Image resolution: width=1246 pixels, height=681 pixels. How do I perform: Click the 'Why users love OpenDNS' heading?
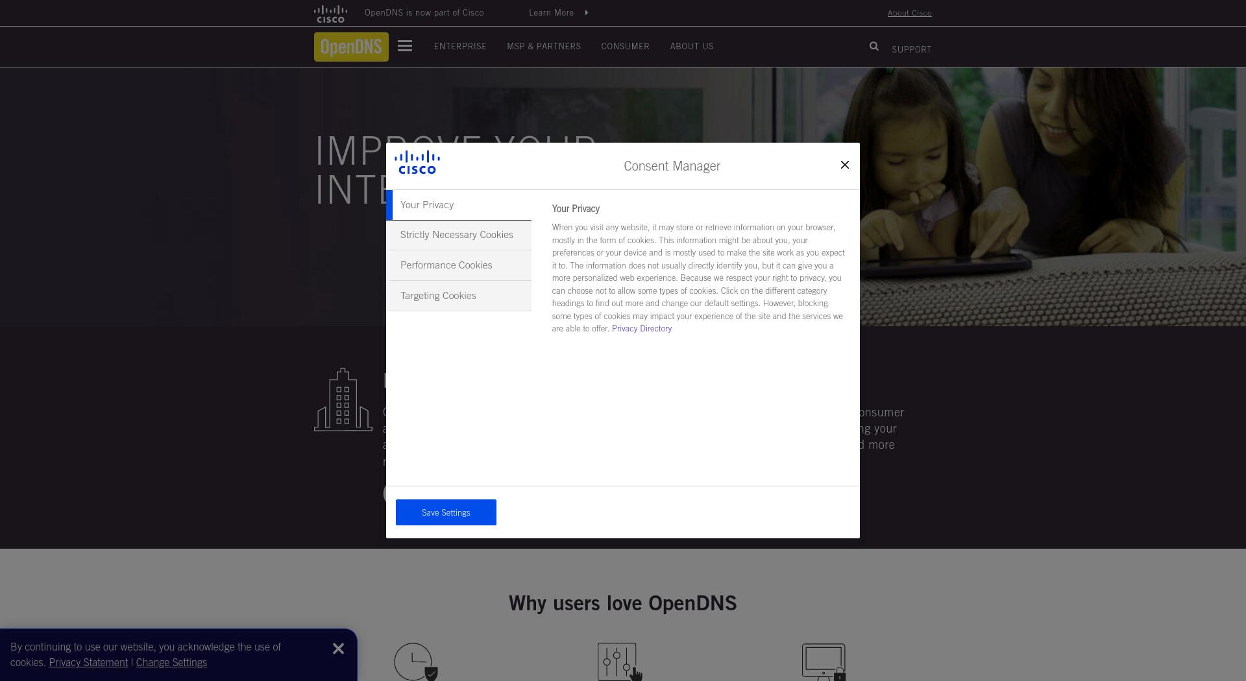(622, 603)
